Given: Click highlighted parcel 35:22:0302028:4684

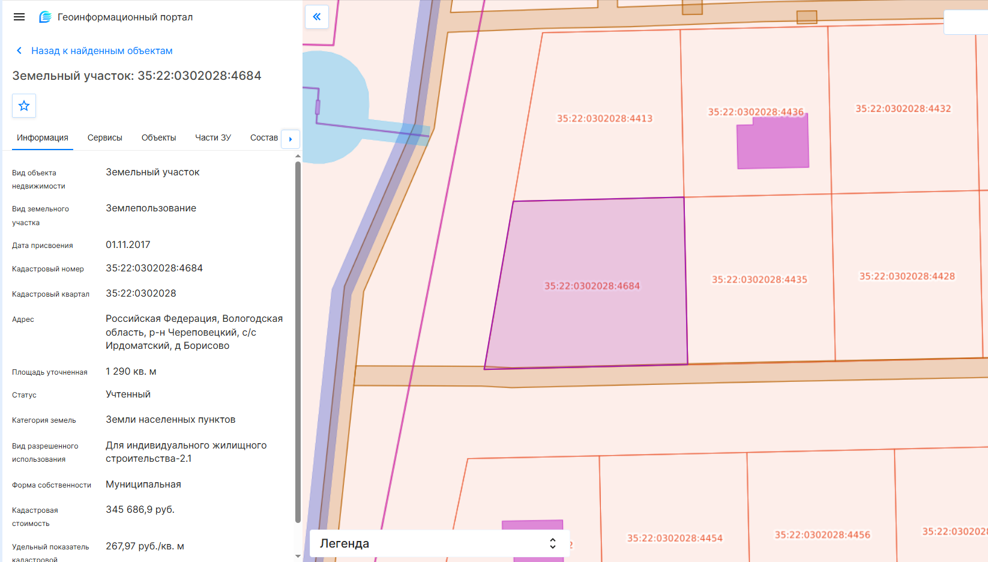Looking at the screenshot, I should 592,286.
